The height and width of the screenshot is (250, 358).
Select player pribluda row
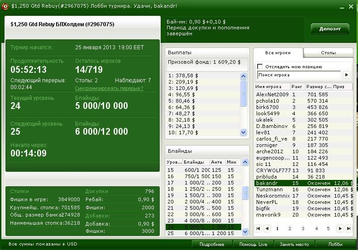303,177
